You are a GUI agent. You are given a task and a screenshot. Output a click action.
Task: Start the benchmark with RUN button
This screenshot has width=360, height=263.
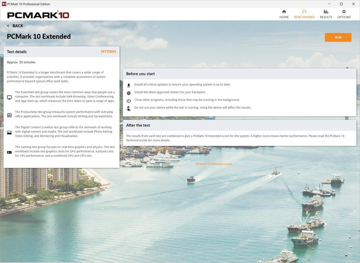[338, 37]
